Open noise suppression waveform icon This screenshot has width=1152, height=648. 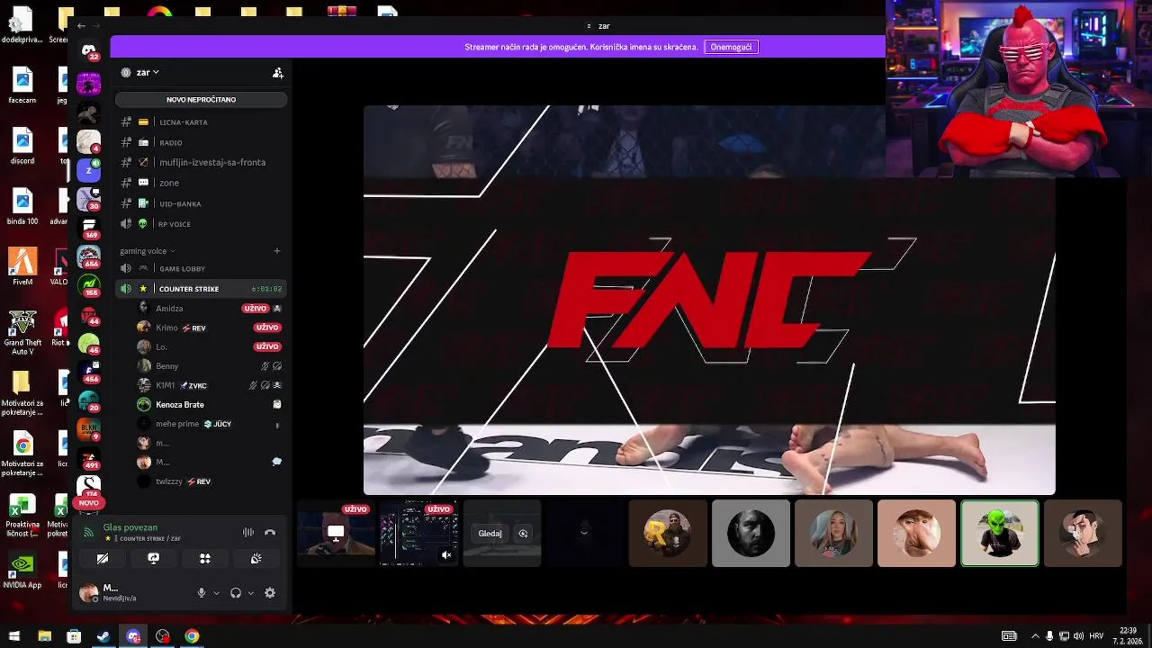(247, 533)
